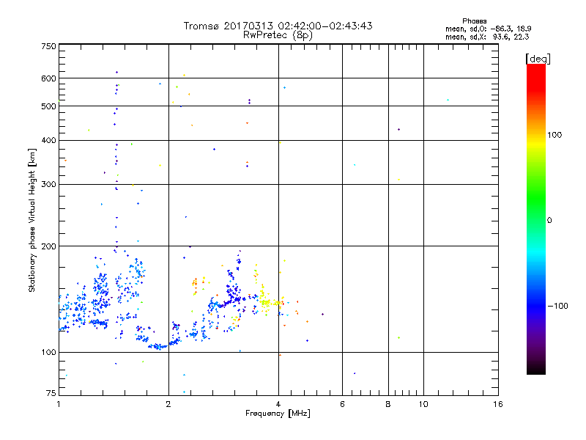Image resolution: width=586 pixels, height=440 pixels.
Task: Click the yellow-green data point near 8.5 MHz, 110 km
Action: [398, 338]
